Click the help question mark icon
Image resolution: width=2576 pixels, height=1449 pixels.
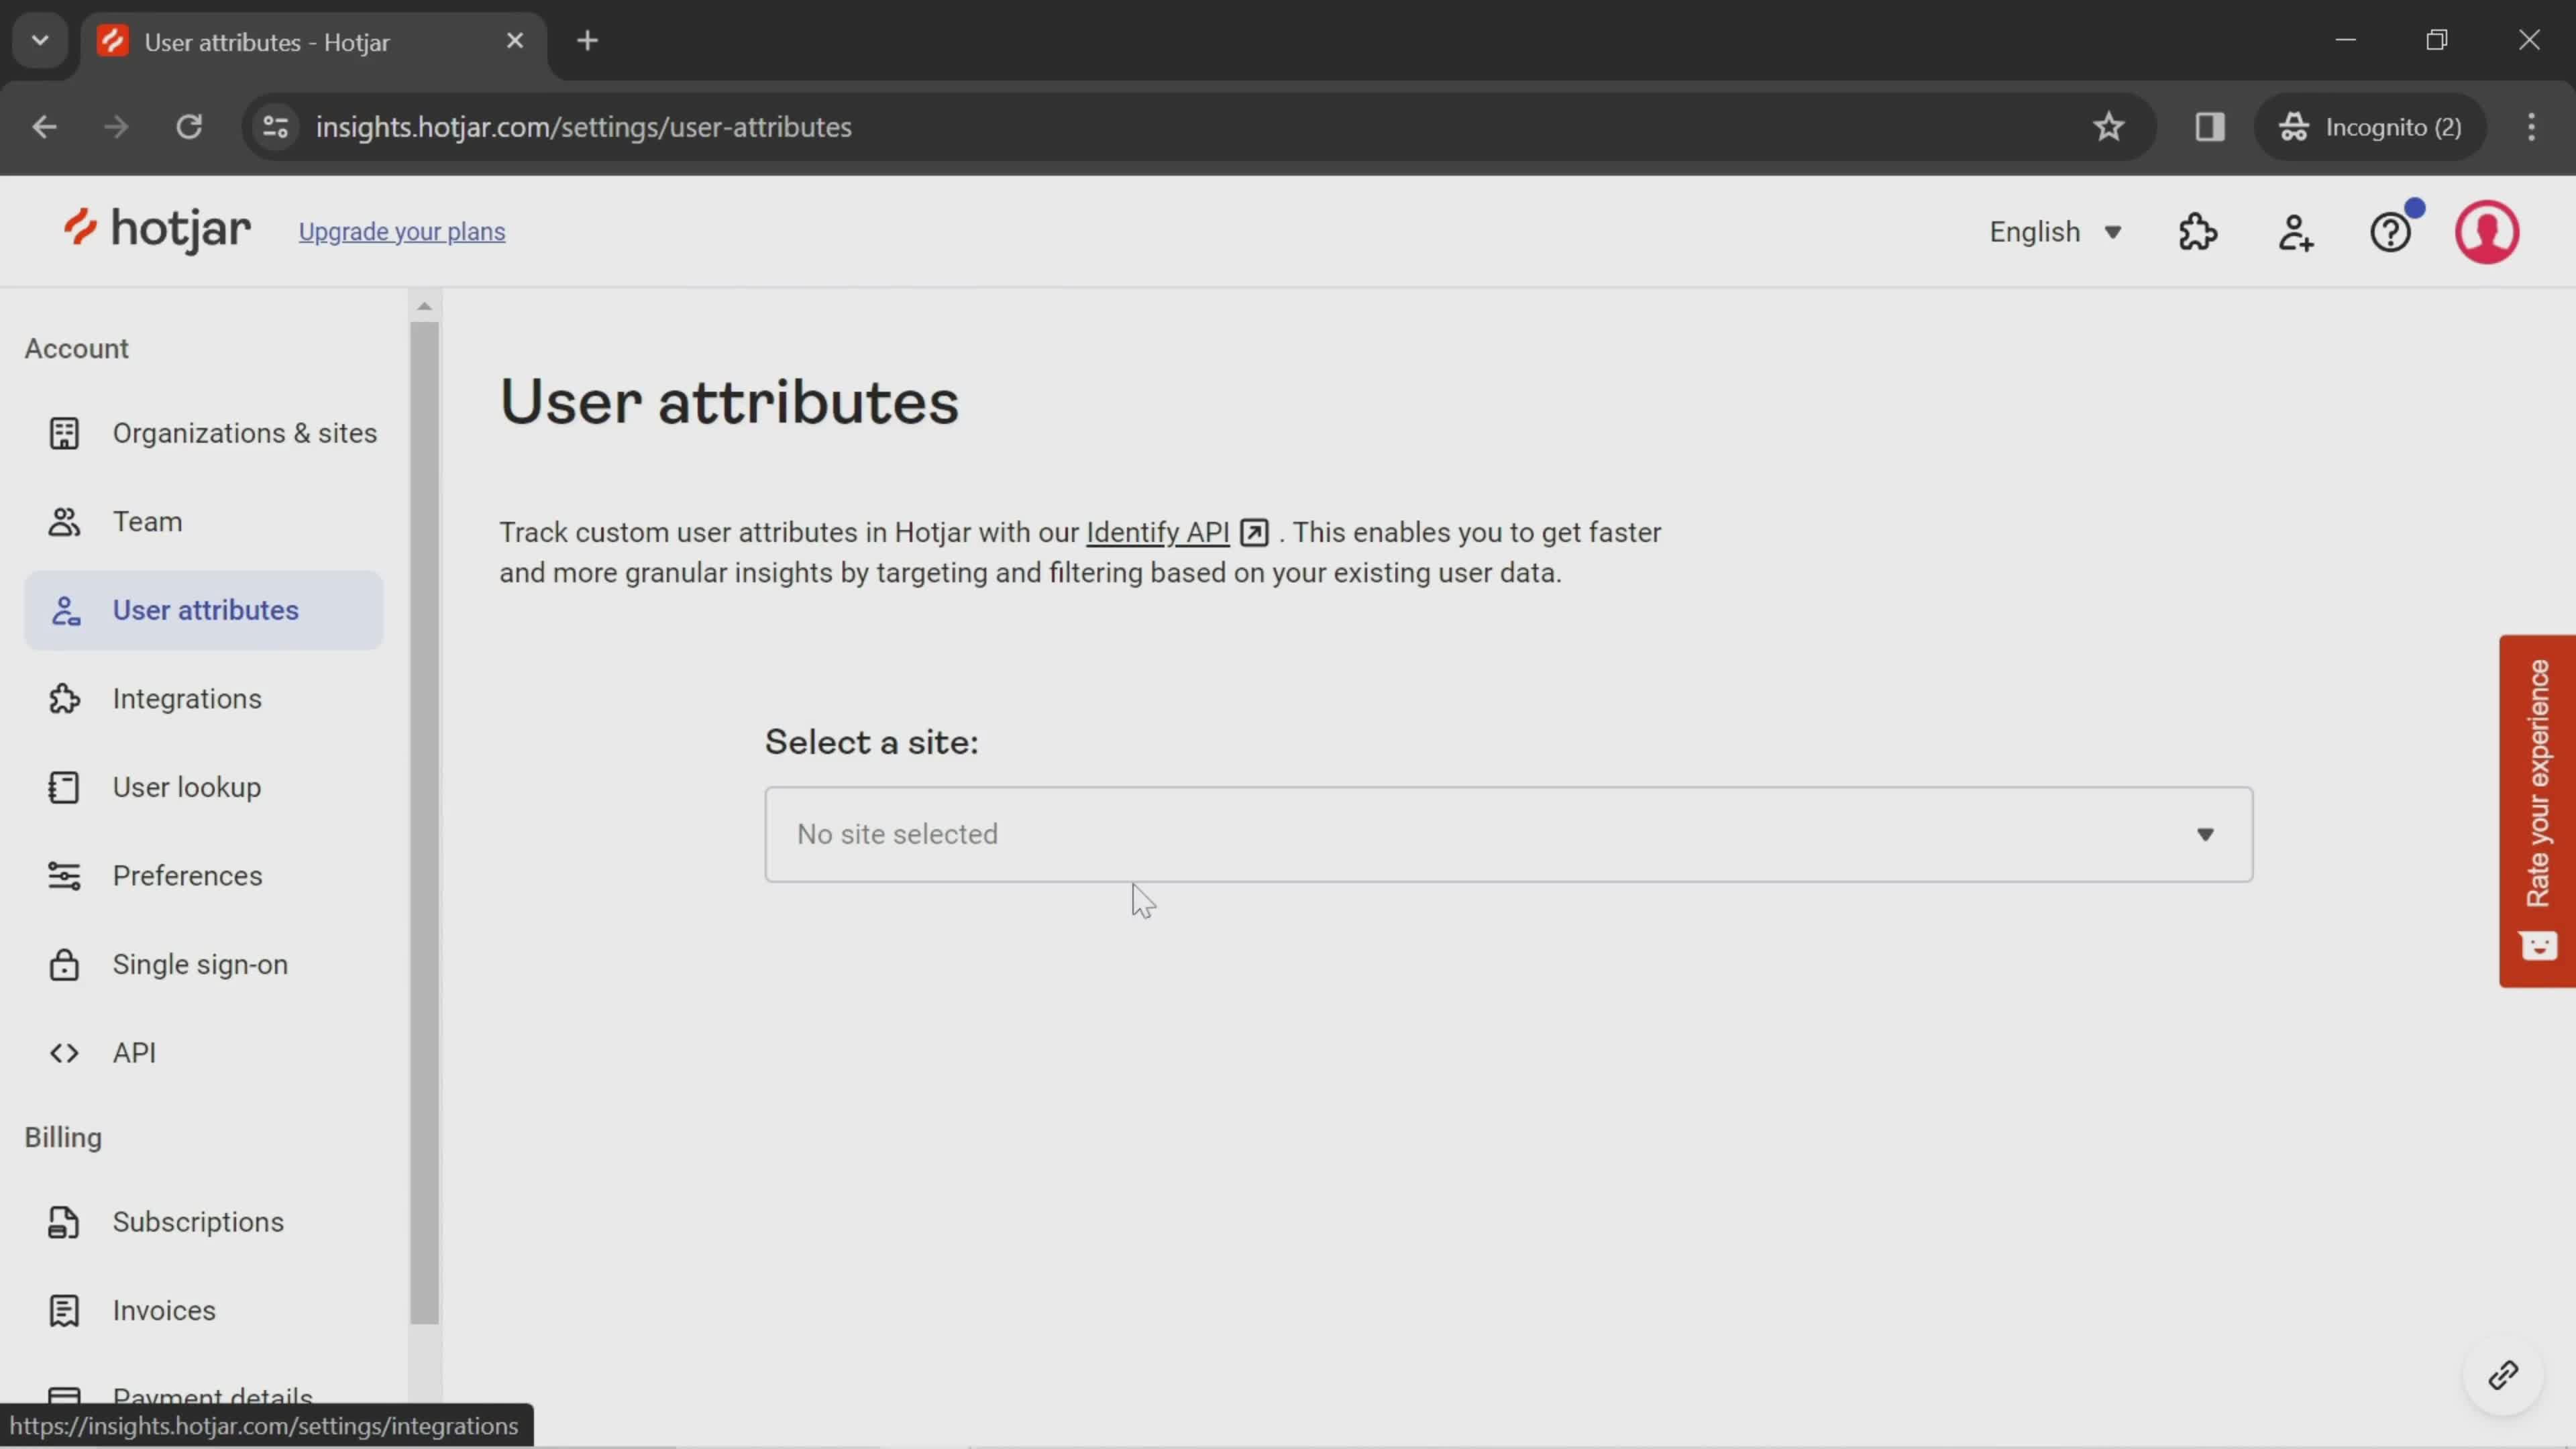coord(2392,230)
